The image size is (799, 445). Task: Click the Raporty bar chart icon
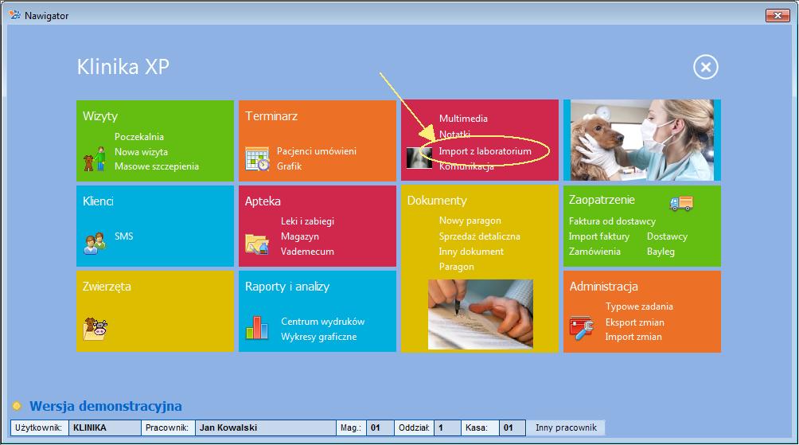click(x=257, y=328)
